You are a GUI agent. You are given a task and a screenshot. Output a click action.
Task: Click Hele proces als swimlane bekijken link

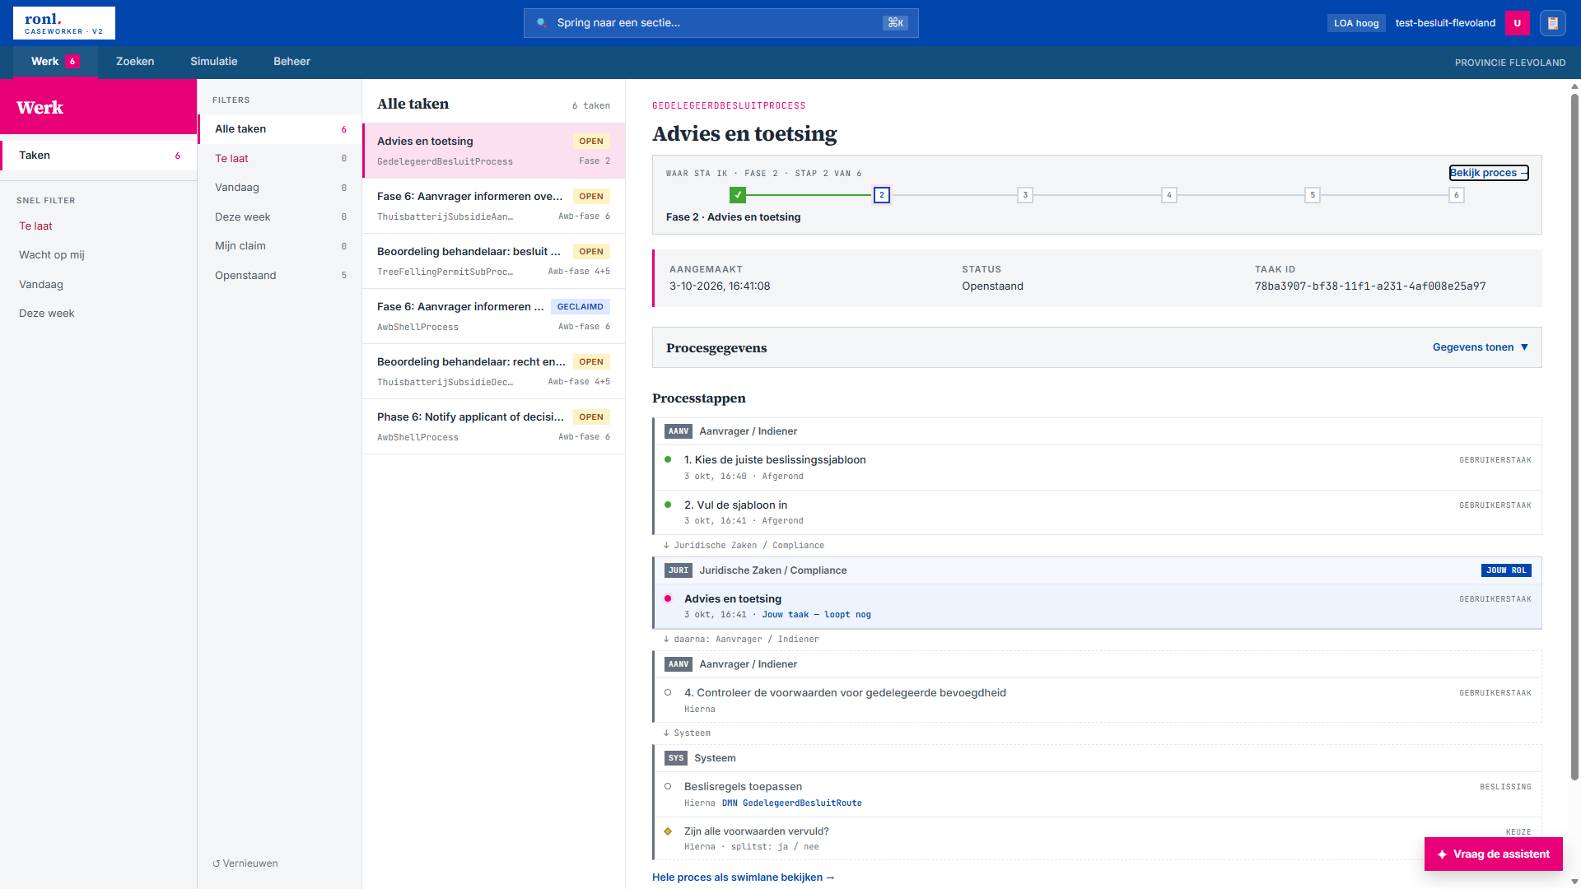point(743,877)
